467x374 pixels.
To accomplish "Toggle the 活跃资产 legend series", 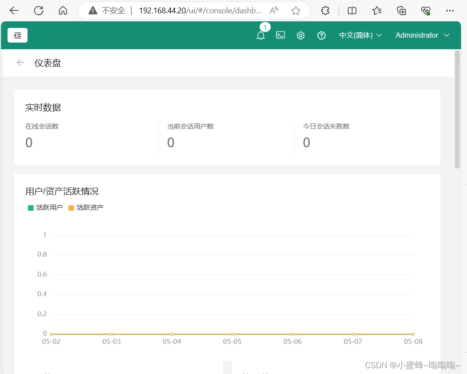I will (86, 208).
